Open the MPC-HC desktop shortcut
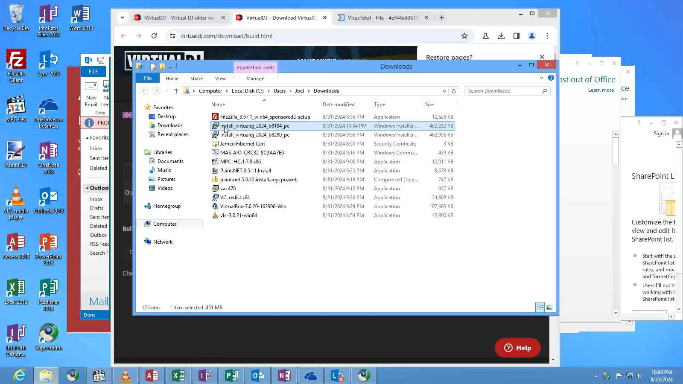 [x=16, y=108]
